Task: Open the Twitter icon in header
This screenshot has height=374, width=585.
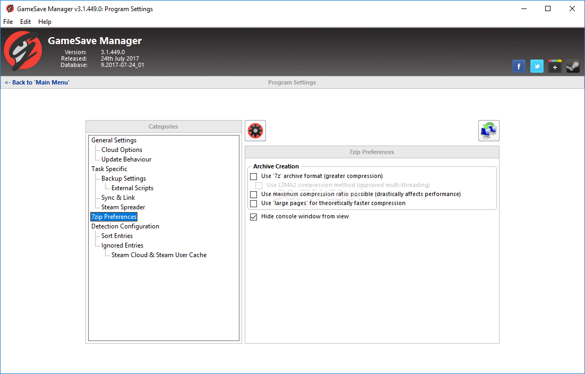Action: pos(537,66)
